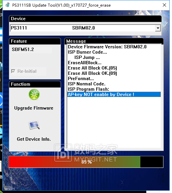Click the 'PreFormat...' log entry

click(x=81, y=78)
